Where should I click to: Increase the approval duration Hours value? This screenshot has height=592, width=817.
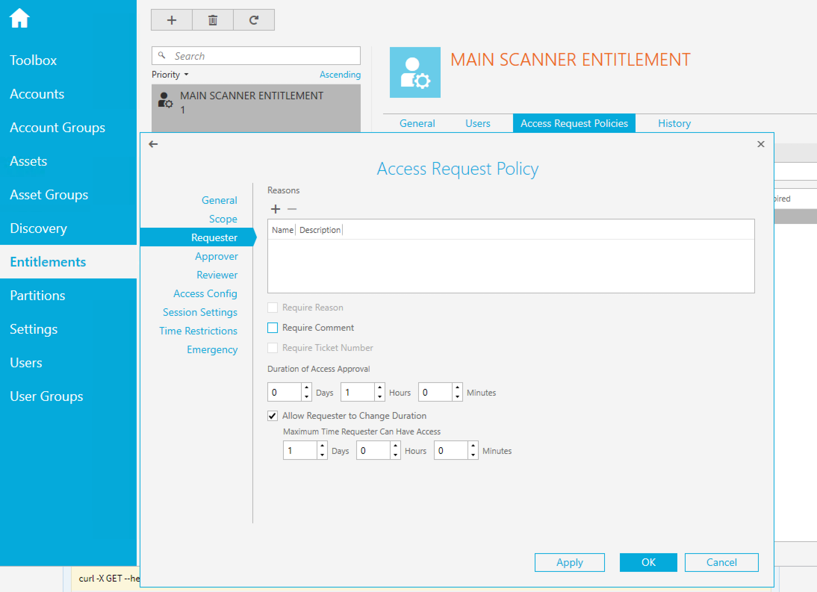coord(380,388)
